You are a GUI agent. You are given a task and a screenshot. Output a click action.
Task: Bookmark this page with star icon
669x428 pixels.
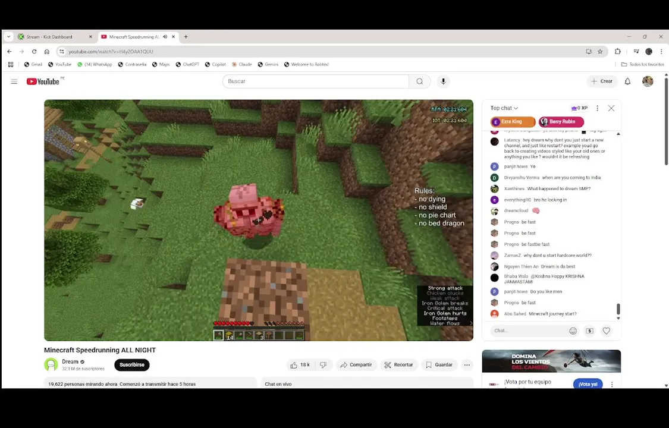pyautogui.click(x=600, y=52)
